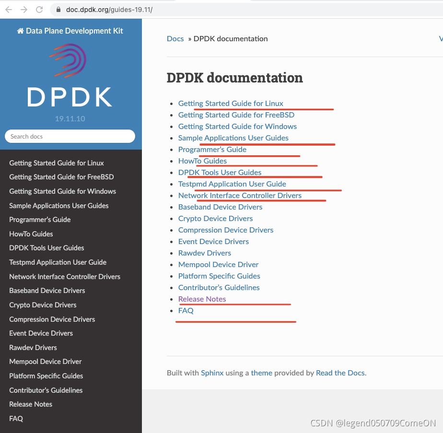Open Getting Started Guide for Linux in content list
The width and height of the screenshot is (443, 433).
[231, 104]
